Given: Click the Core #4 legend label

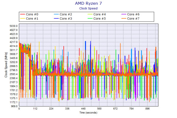Looking at the screenshot, I should pos(100,14).
